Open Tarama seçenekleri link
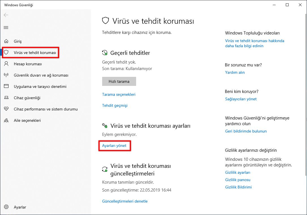307x215 pixels. 119,94
